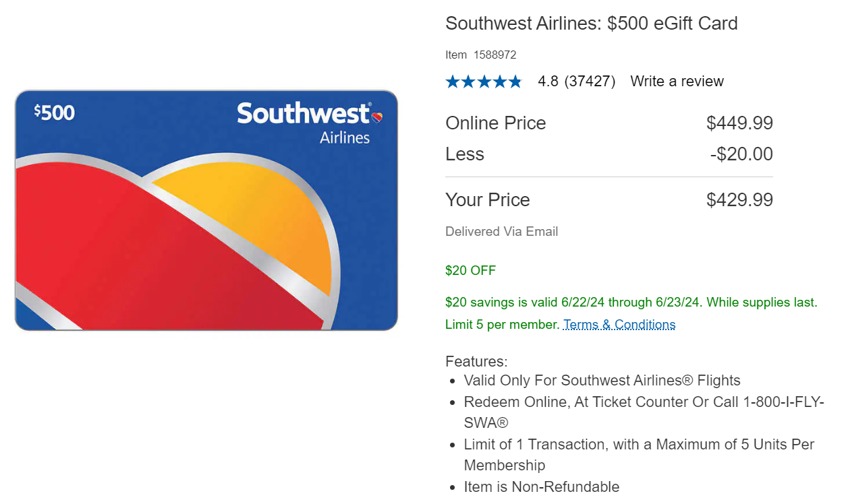Viewport: 844px width, 504px height.
Task: Click the Southwest heart logo on card
Action: [377, 117]
